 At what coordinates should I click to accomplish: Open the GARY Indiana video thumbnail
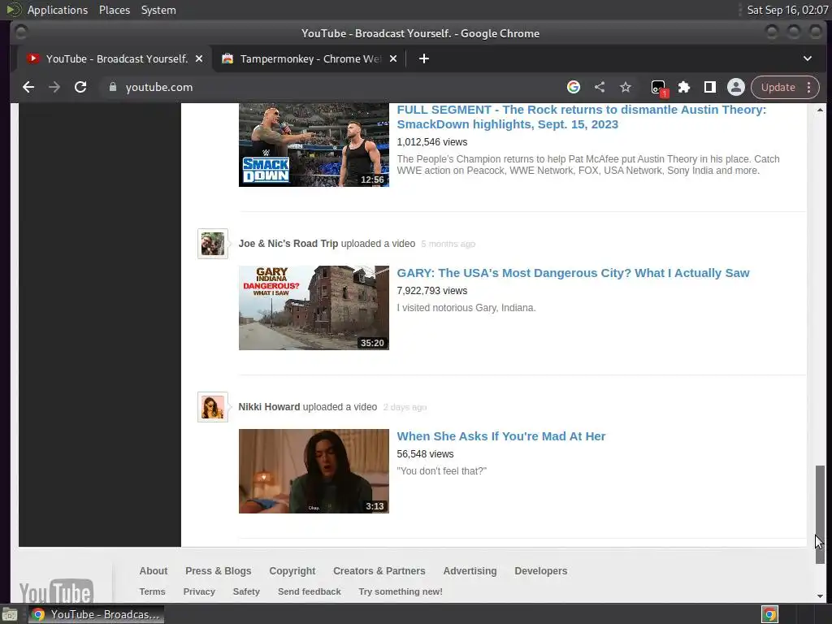click(314, 308)
